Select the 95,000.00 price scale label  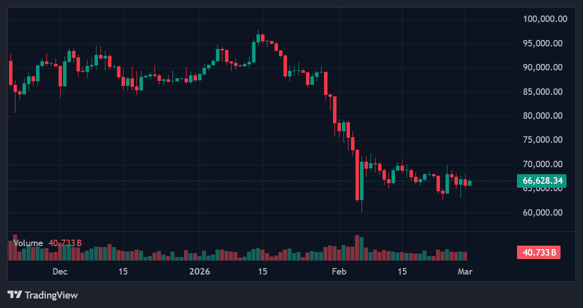coord(545,43)
